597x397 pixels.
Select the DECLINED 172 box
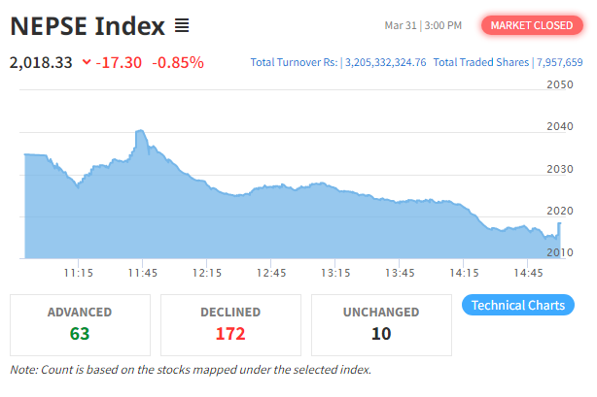(230, 325)
